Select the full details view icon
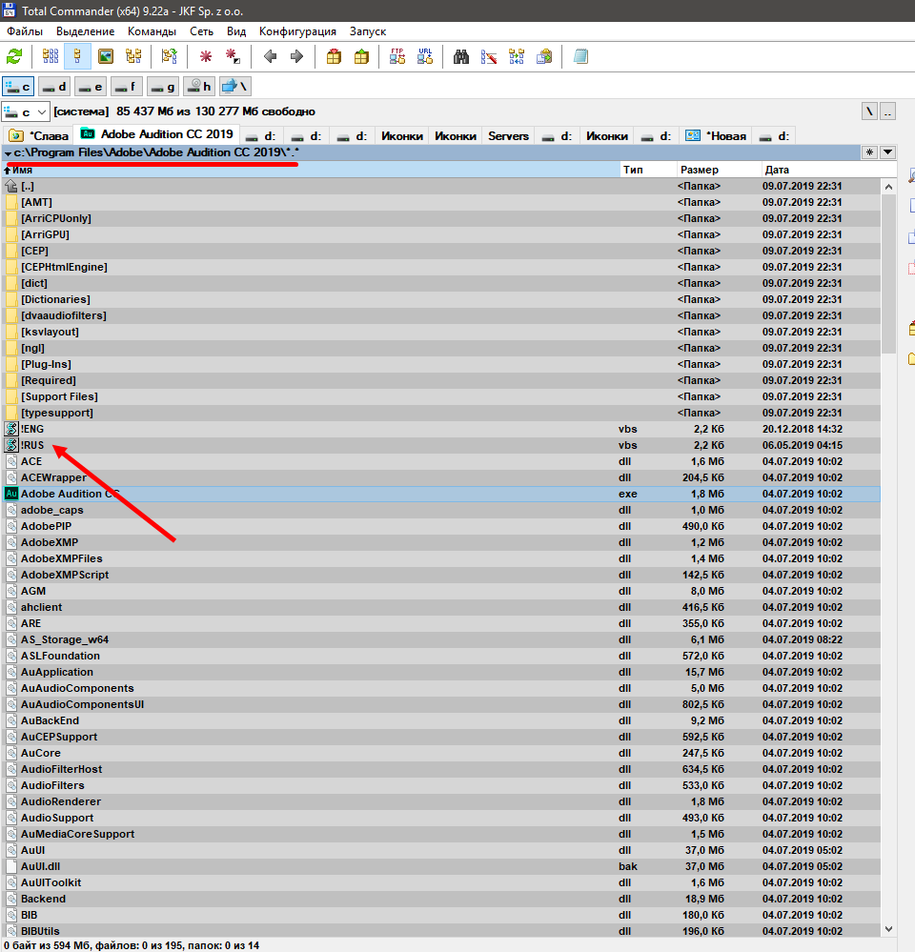The image size is (915, 952). pos(78,57)
